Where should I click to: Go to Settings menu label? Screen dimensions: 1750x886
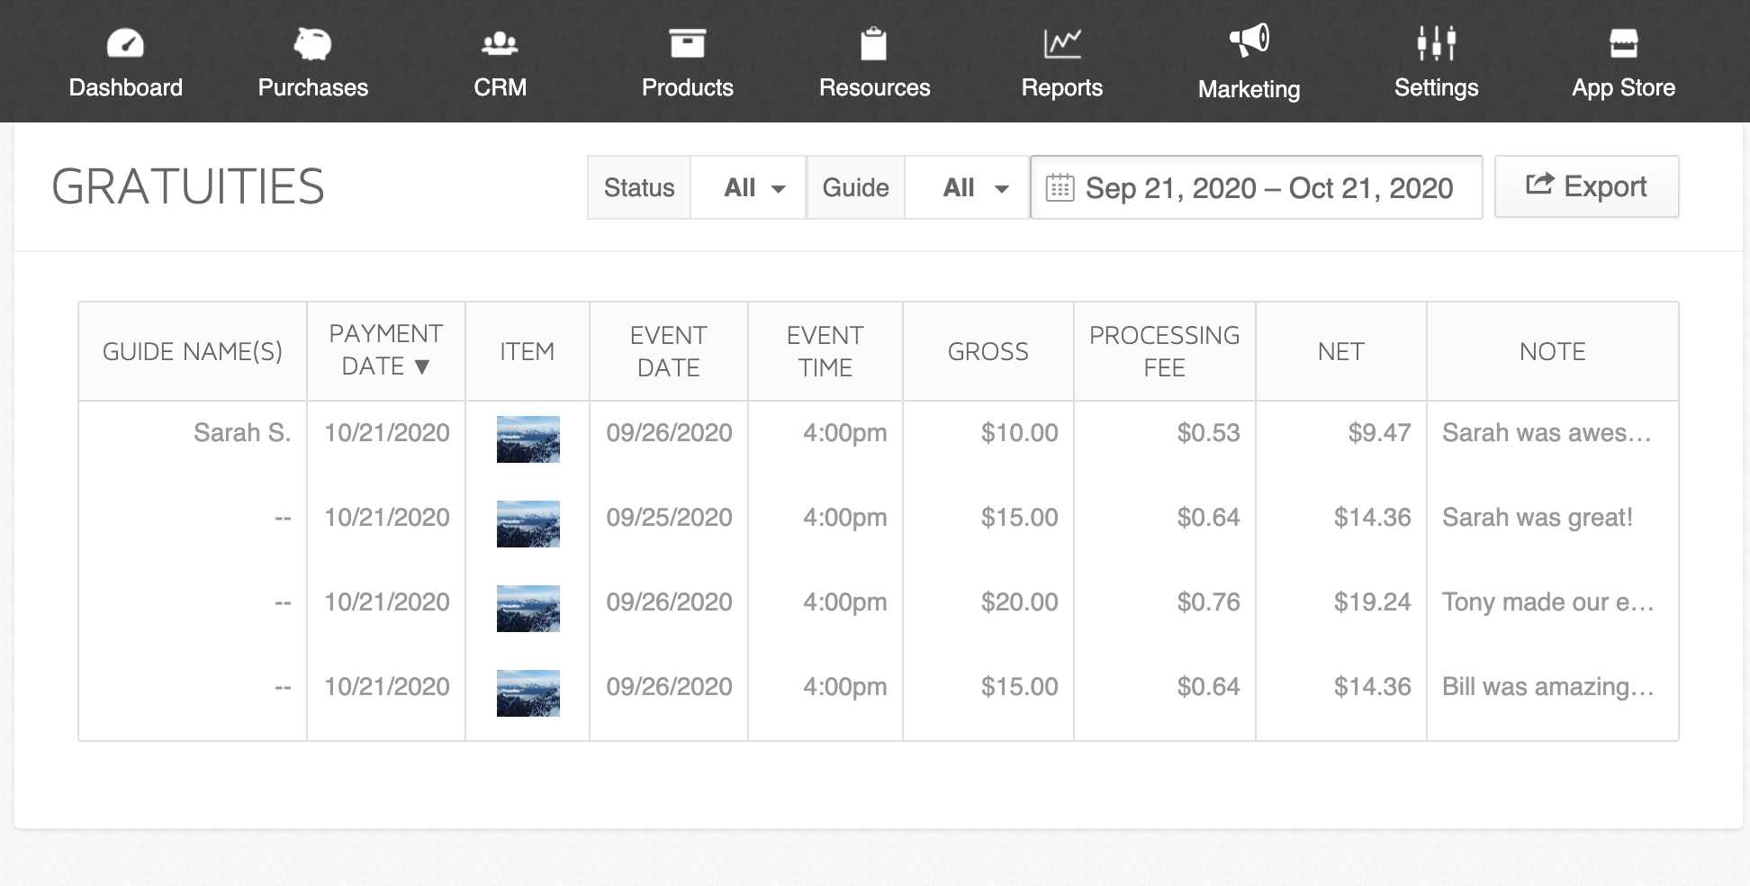tap(1437, 87)
